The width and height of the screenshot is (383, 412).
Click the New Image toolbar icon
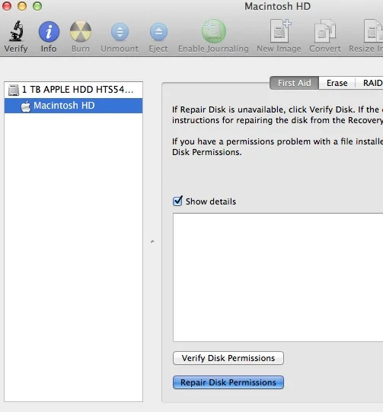tap(280, 30)
